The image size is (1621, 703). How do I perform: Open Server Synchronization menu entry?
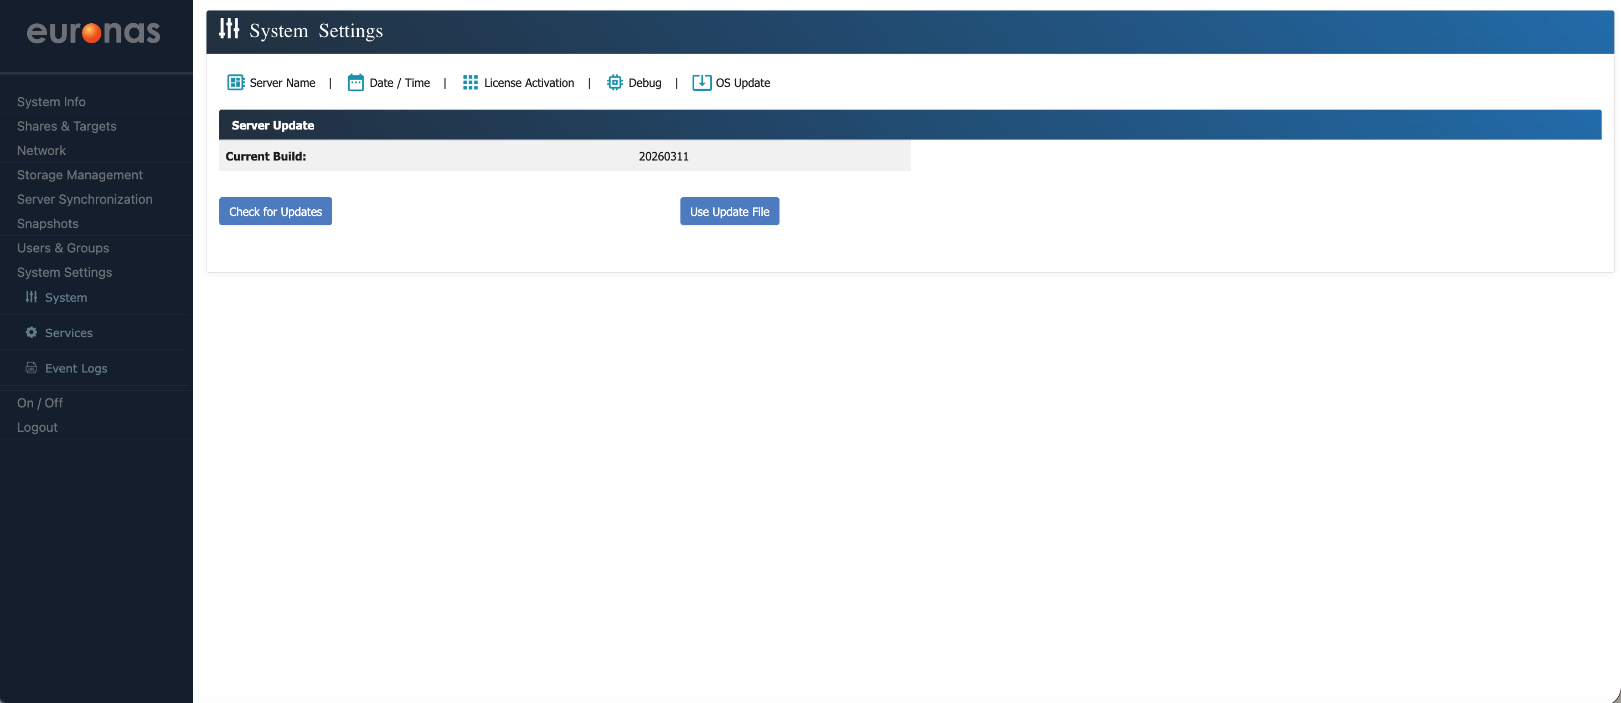85,199
